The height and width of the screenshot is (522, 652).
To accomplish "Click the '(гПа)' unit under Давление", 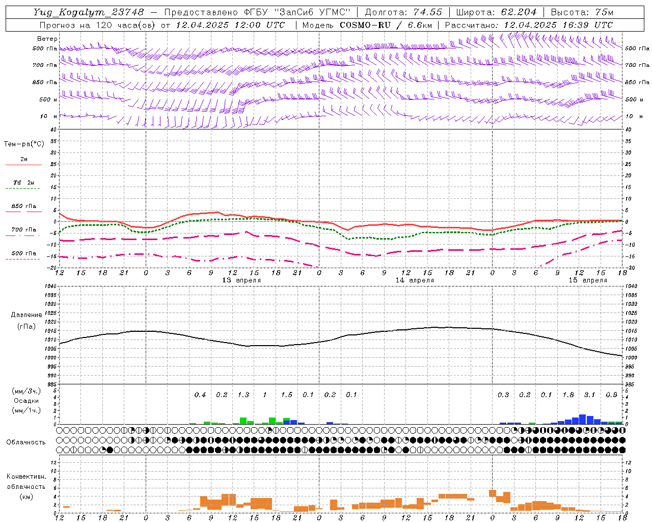I will 26,326.
